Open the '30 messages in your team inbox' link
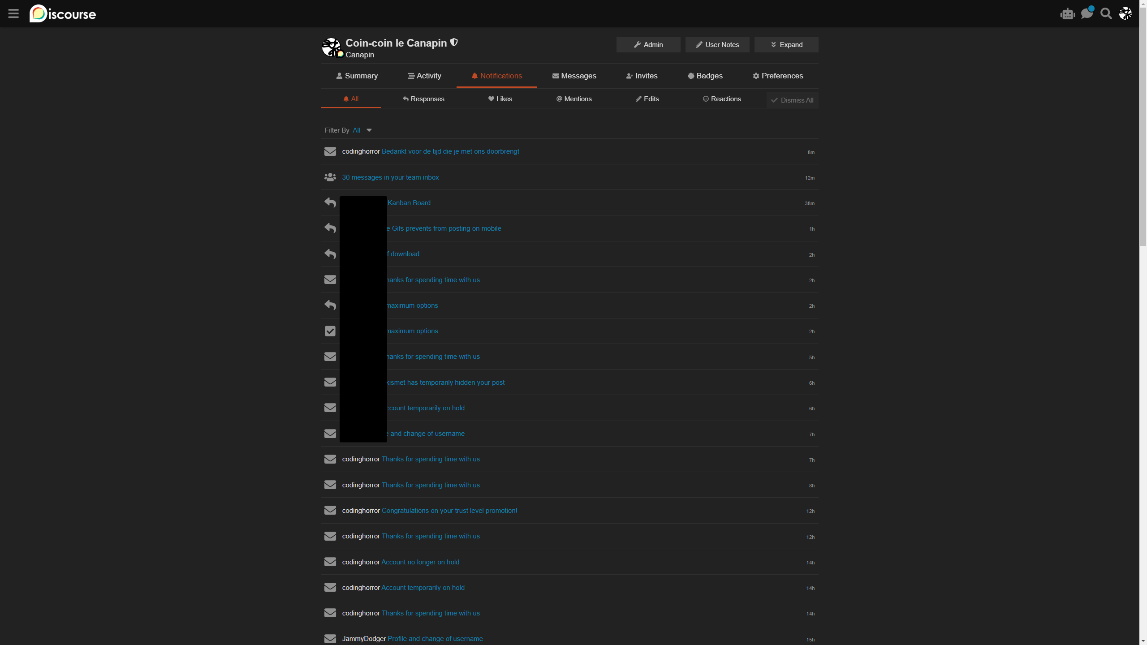The height and width of the screenshot is (645, 1147). pyautogui.click(x=390, y=177)
